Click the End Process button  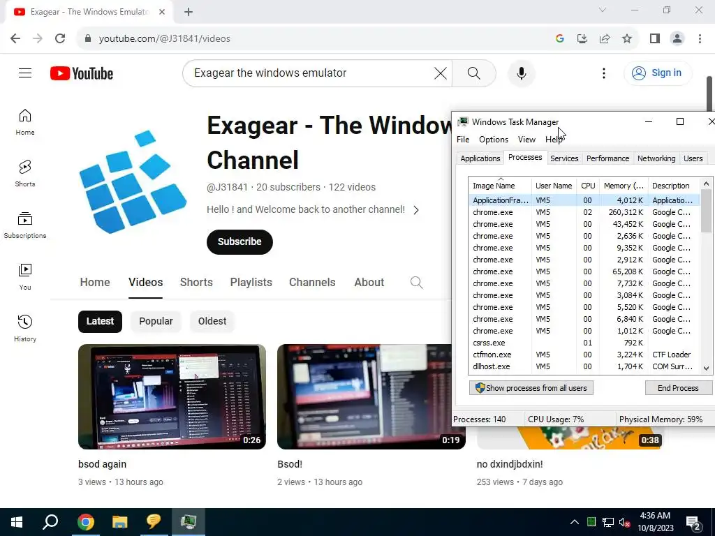click(678, 388)
